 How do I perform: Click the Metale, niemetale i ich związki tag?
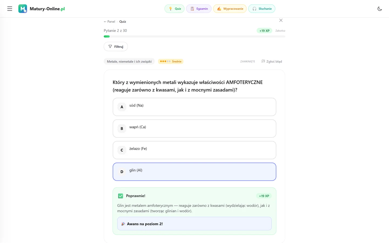point(129,62)
